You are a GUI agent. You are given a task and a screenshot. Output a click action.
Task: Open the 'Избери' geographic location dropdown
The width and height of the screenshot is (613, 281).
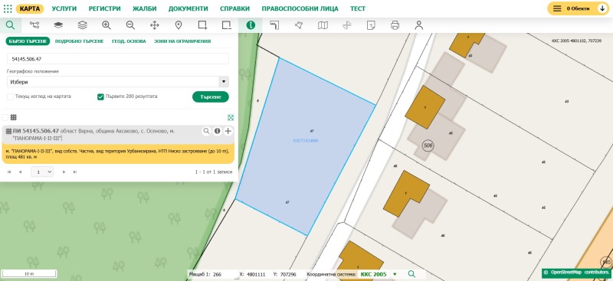pos(118,82)
